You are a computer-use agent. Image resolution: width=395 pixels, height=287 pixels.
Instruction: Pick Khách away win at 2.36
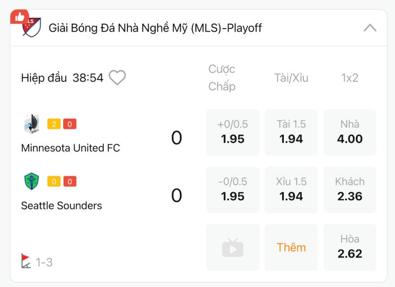coord(350,190)
